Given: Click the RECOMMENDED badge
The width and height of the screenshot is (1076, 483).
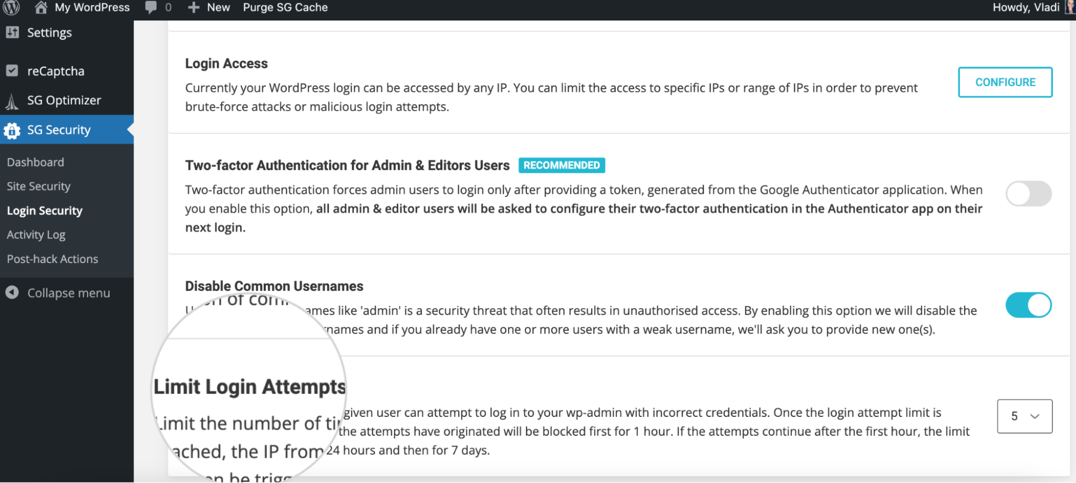Looking at the screenshot, I should (x=561, y=165).
